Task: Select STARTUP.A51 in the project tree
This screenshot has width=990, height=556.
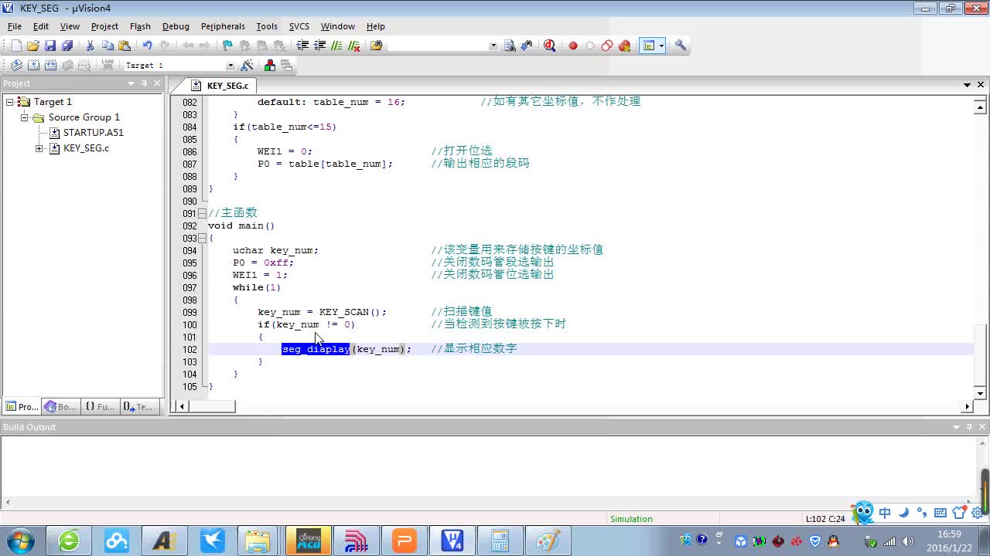Action: click(x=93, y=133)
